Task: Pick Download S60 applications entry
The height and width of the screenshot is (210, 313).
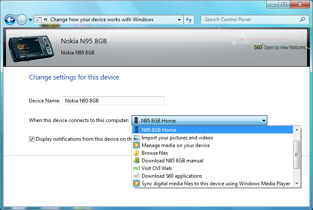Action: tap(212, 176)
